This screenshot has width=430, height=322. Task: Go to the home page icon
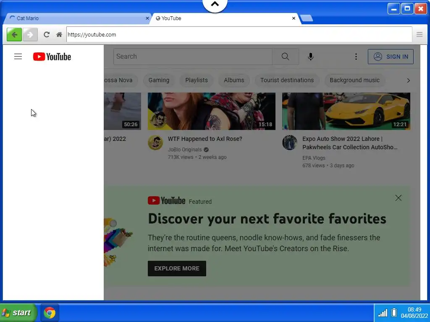pos(59,34)
